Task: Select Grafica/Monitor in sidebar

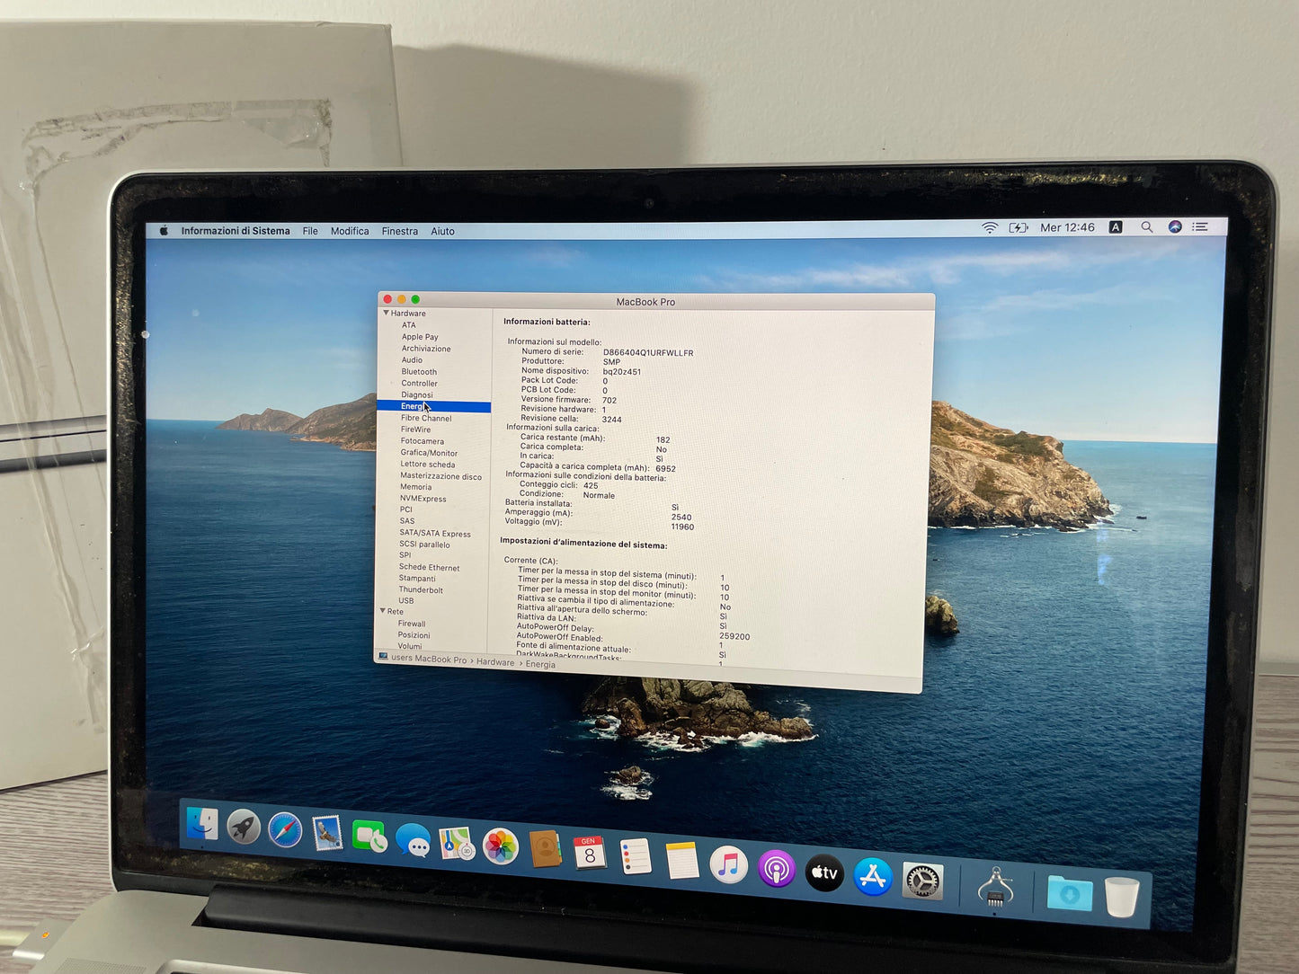Action: [x=429, y=453]
